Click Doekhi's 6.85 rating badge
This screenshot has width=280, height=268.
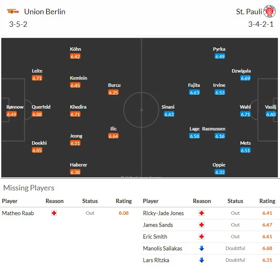pos(37,150)
